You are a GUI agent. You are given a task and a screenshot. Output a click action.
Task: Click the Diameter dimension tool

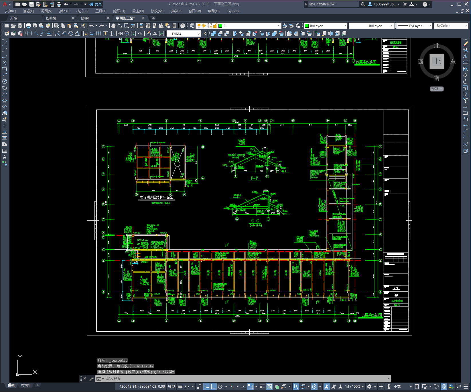(x=71, y=33)
